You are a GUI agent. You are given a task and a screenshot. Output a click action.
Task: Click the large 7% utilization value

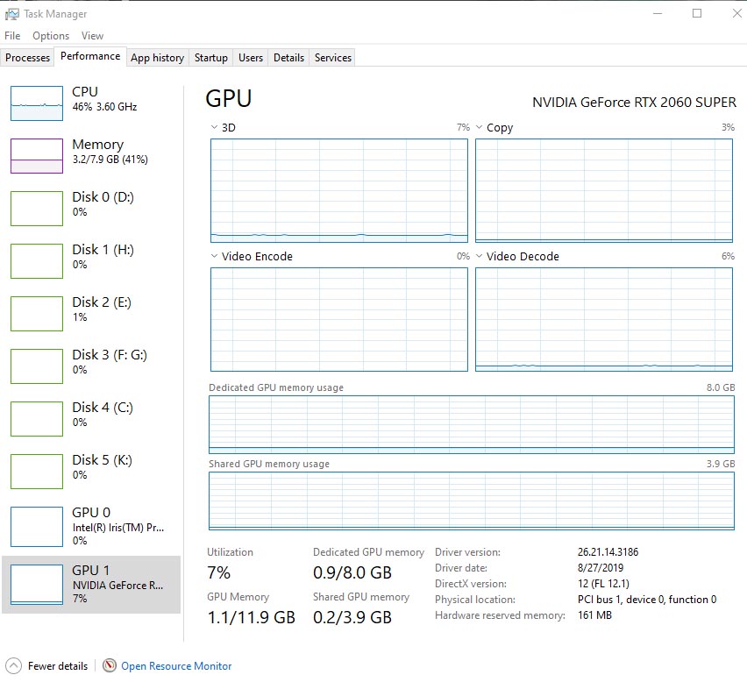[218, 572]
